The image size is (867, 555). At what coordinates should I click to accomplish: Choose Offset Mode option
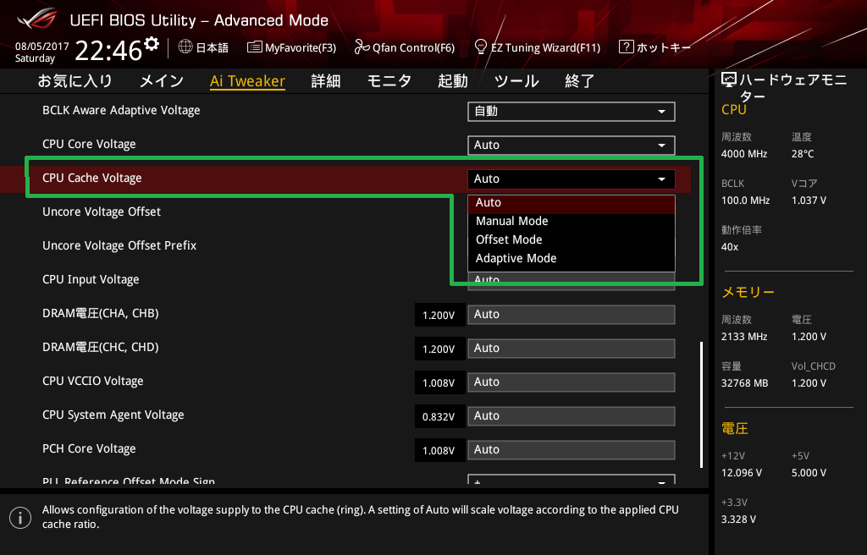tap(572, 240)
